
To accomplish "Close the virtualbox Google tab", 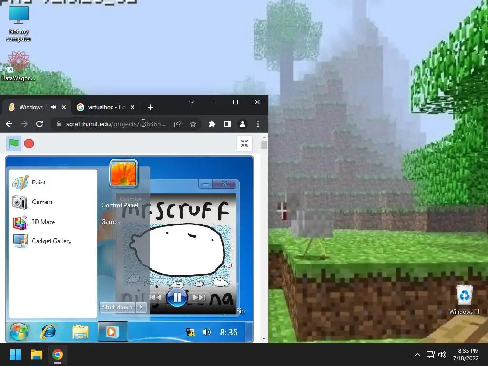I will click(132, 107).
